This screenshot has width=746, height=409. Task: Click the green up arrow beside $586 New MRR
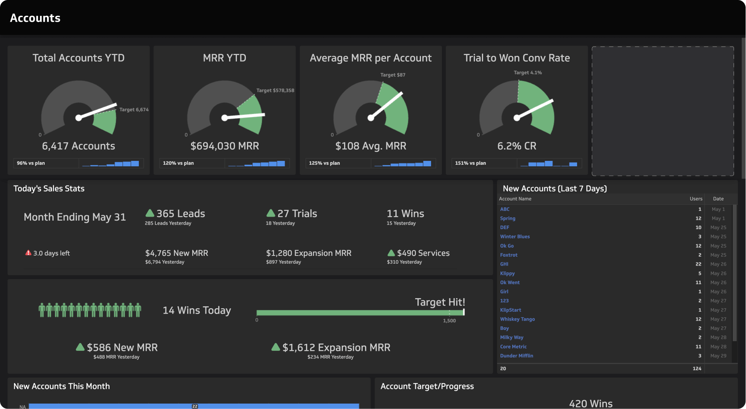pos(80,347)
